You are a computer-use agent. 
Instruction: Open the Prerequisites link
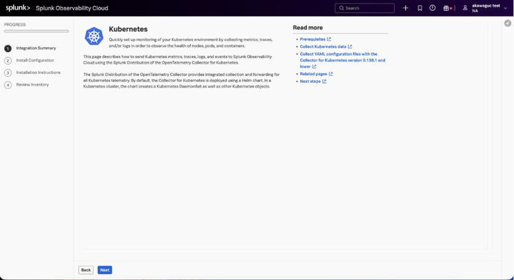click(313, 39)
